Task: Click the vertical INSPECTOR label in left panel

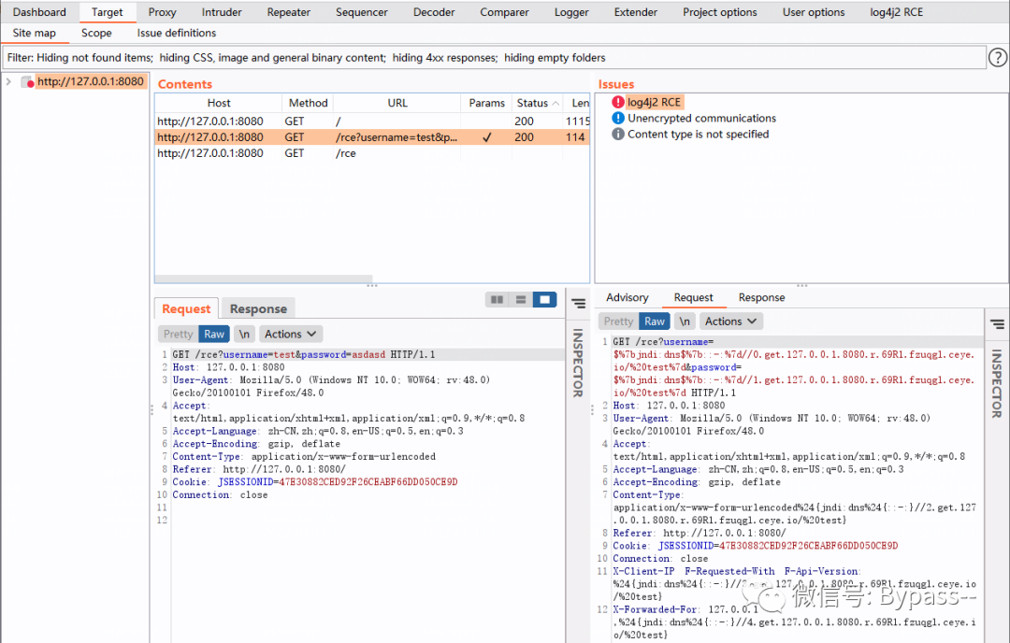Action: point(578,363)
